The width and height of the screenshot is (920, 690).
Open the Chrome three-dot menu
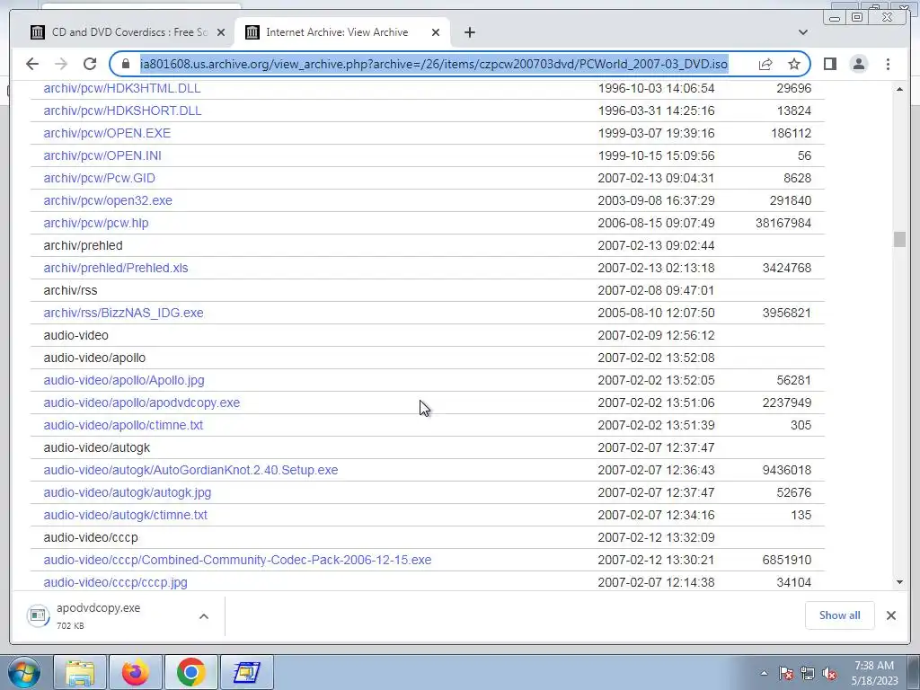888,64
